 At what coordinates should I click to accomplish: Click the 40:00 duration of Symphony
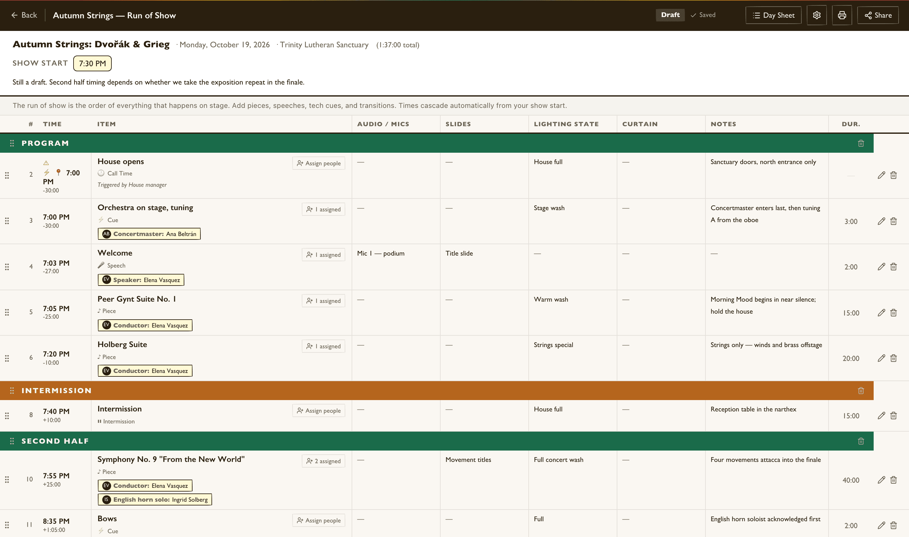(x=850, y=480)
